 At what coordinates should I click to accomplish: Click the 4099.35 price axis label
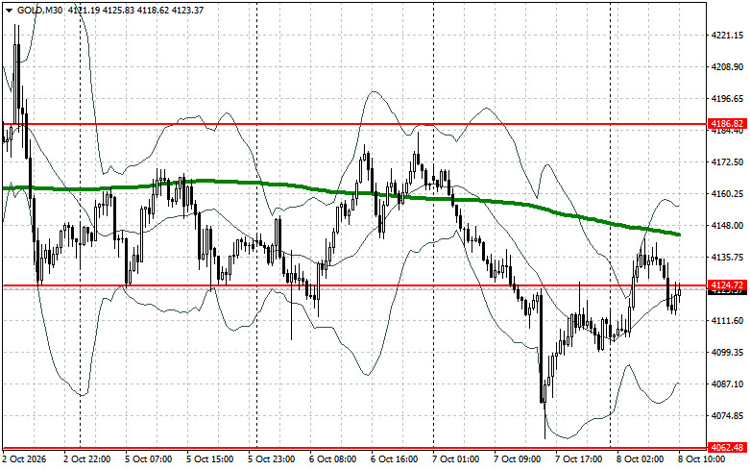click(728, 353)
